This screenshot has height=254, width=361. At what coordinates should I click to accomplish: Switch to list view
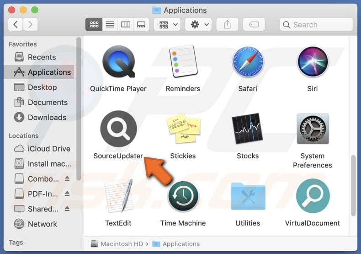coord(110,24)
